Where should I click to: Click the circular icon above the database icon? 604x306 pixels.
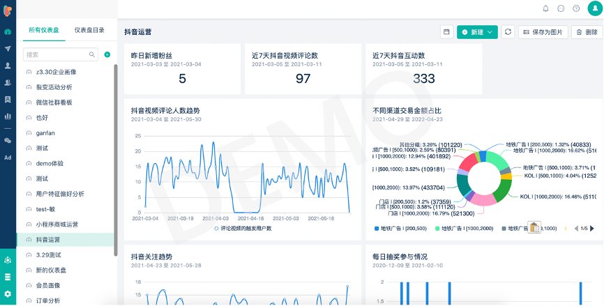(x=8, y=260)
